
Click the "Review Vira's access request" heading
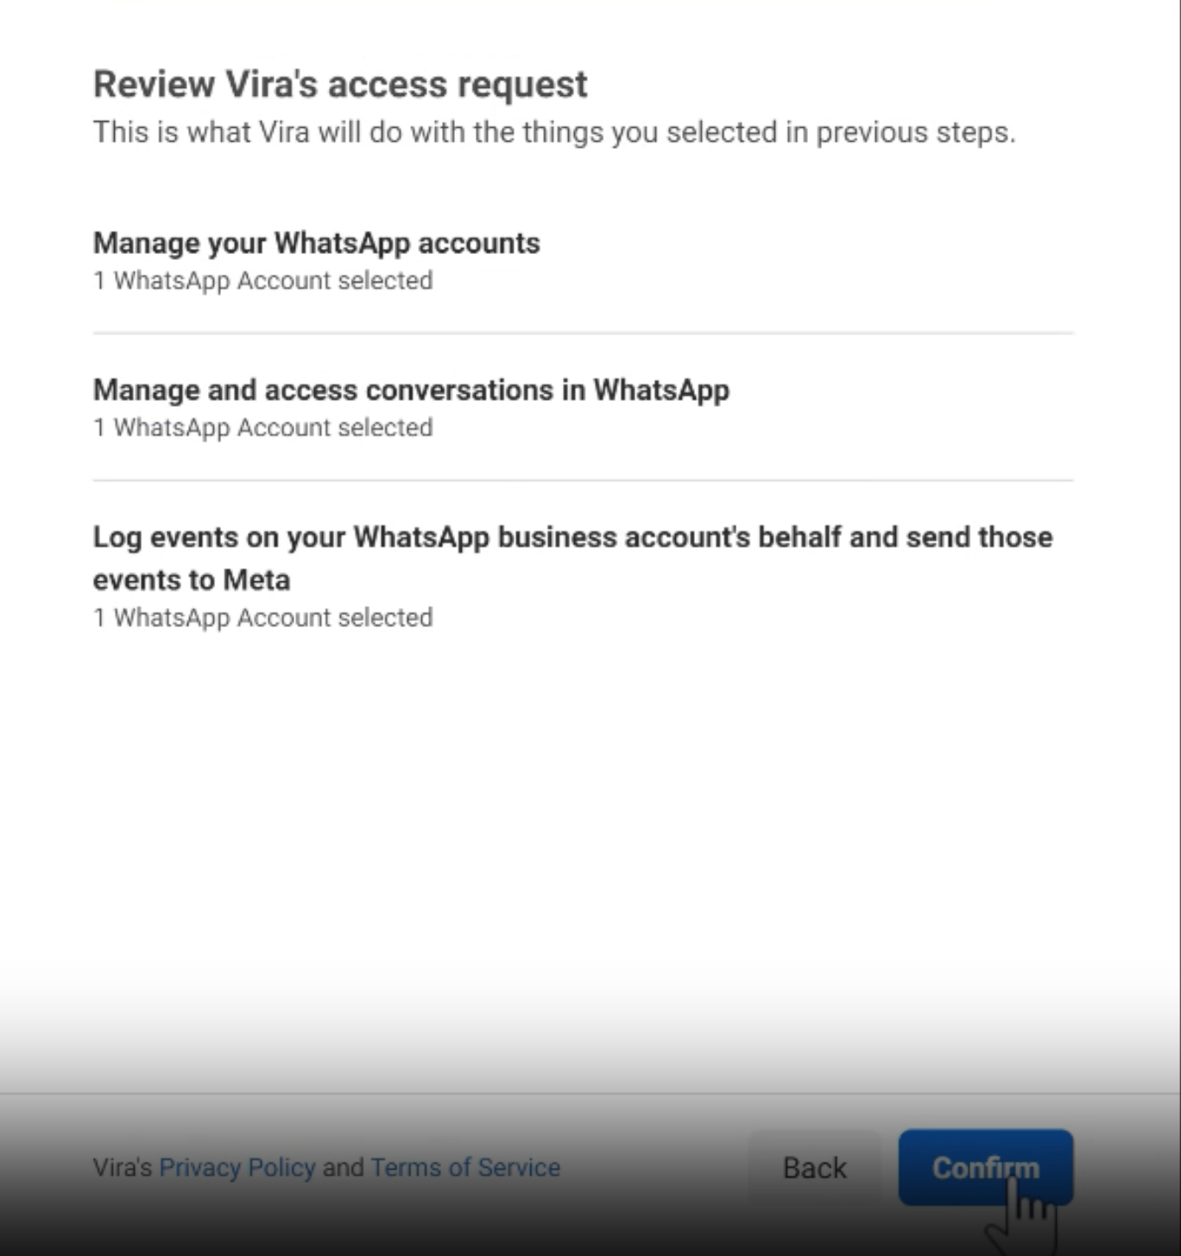340,85
